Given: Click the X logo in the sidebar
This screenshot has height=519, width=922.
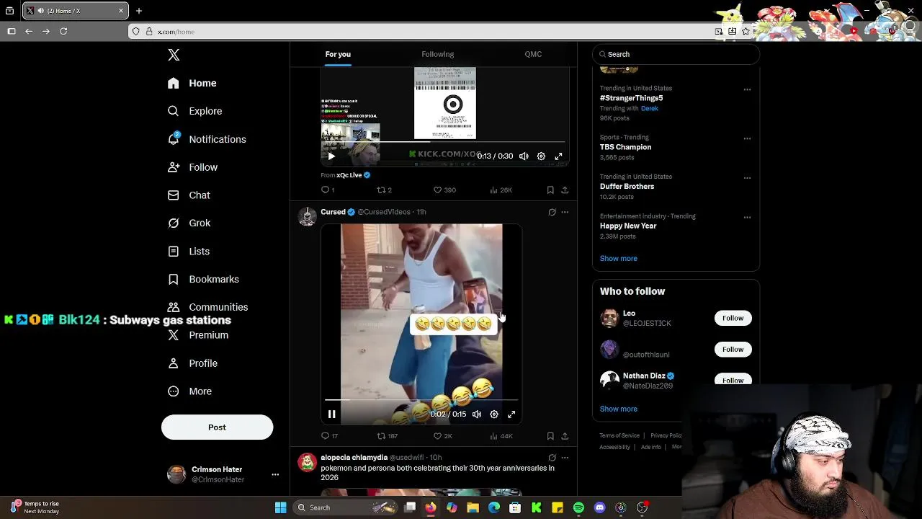Looking at the screenshot, I should (174, 55).
